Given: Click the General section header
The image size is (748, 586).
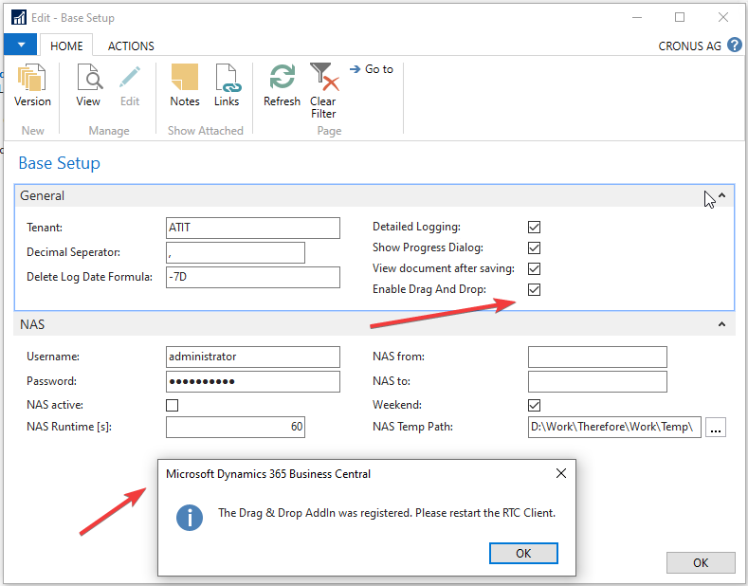Looking at the screenshot, I should click(374, 195).
